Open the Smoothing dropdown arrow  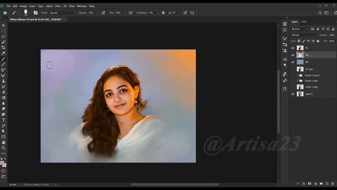(x=158, y=13)
